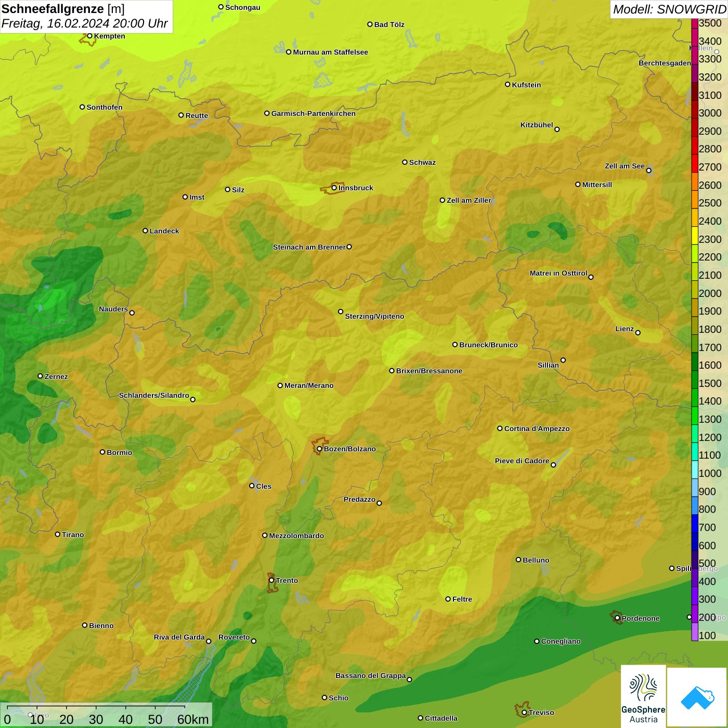The width and height of the screenshot is (728, 728).
Task: Click the 3500 legend value
Action: coord(710,23)
